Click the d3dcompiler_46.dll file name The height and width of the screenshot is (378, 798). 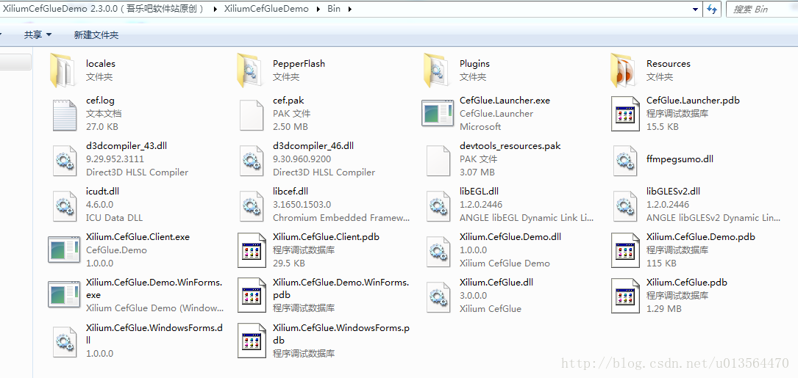(x=313, y=146)
